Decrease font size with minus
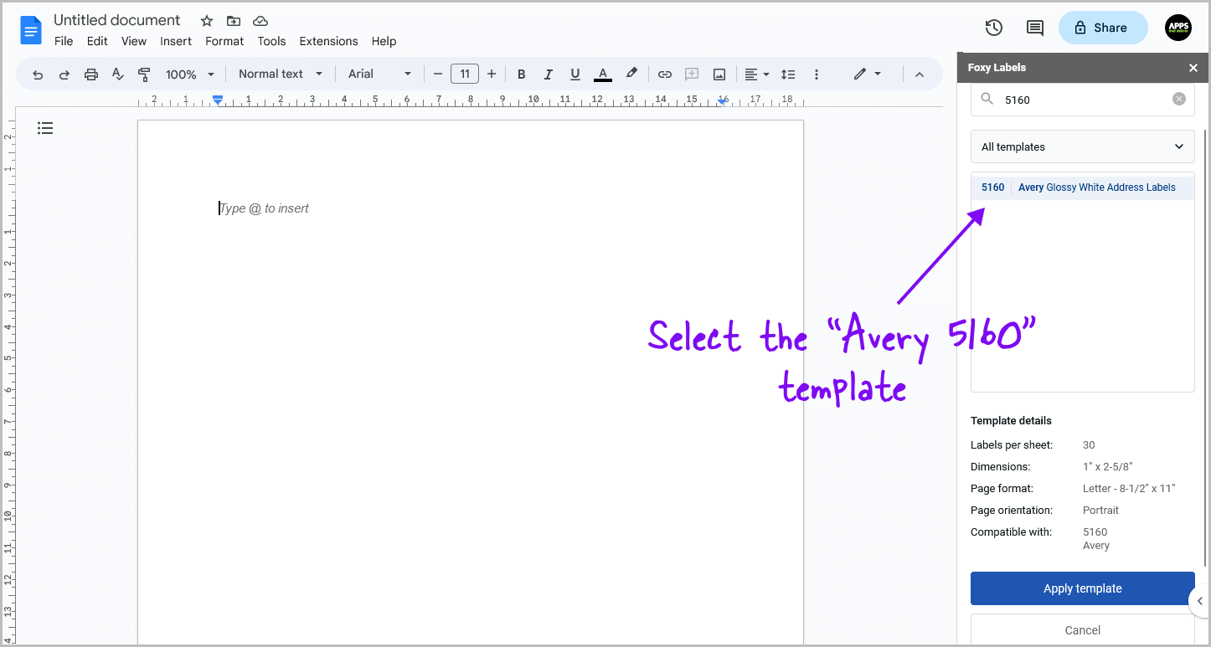Viewport: 1211px width, 647px height. (437, 74)
